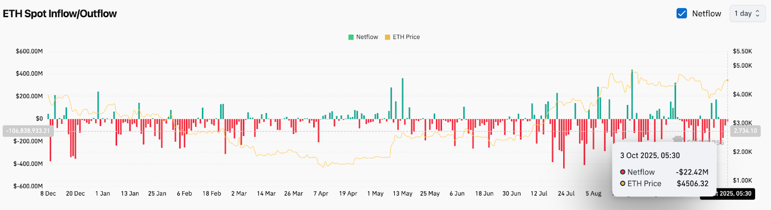
Task: Click the red Netflow dot in tooltip
Action: tap(623, 172)
